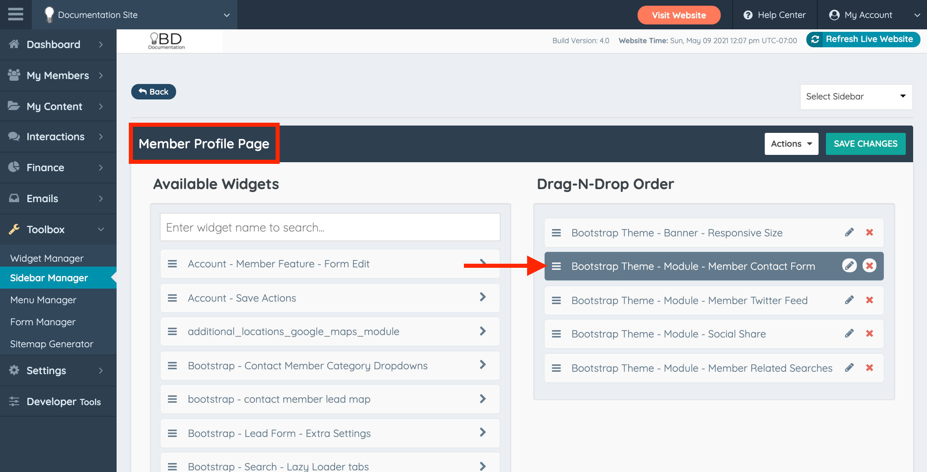Remove the Member Contact Form widget with X icon

869,266
